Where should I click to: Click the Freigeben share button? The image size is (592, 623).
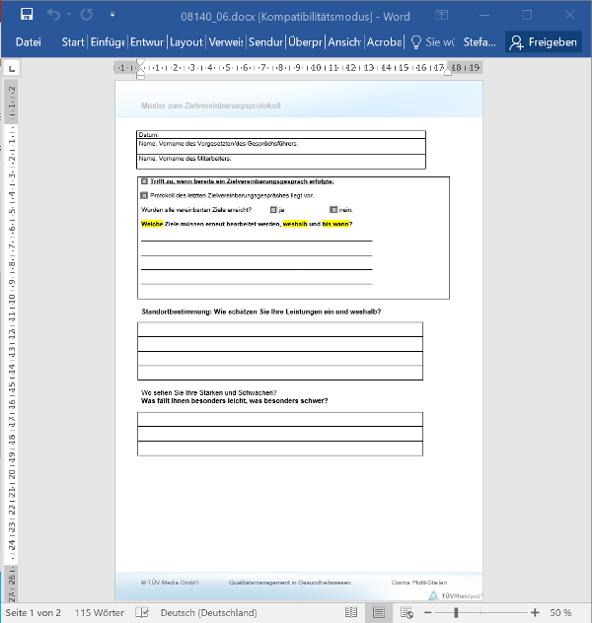(542, 42)
